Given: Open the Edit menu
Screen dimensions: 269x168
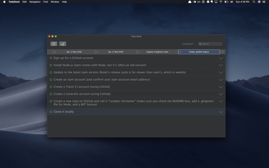Looking at the screenshot, I should pyautogui.click(x=24, y=2).
